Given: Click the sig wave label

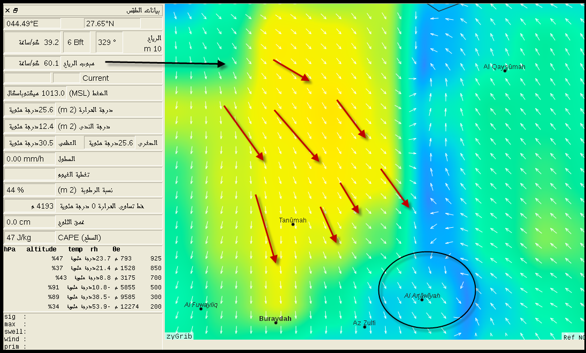Looking at the screenshot, I should [16, 317].
